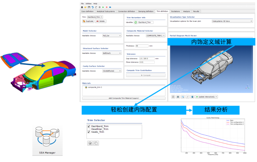257x162 pixels.
Task: Open the Subsystems 3D View dropdown
Action: point(232,21)
